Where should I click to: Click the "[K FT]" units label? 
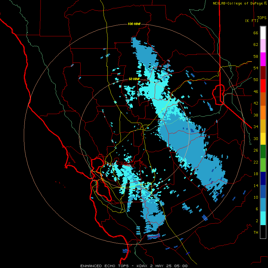click(x=252, y=21)
